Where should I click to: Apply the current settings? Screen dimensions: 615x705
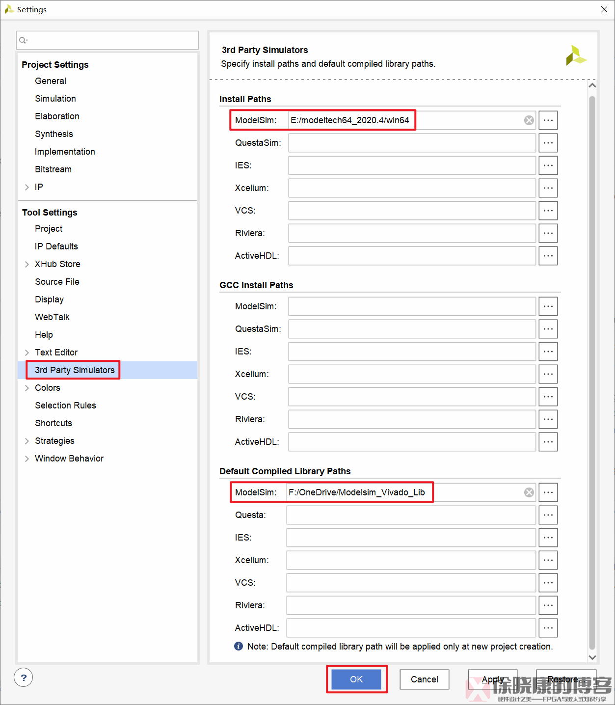(493, 679)
